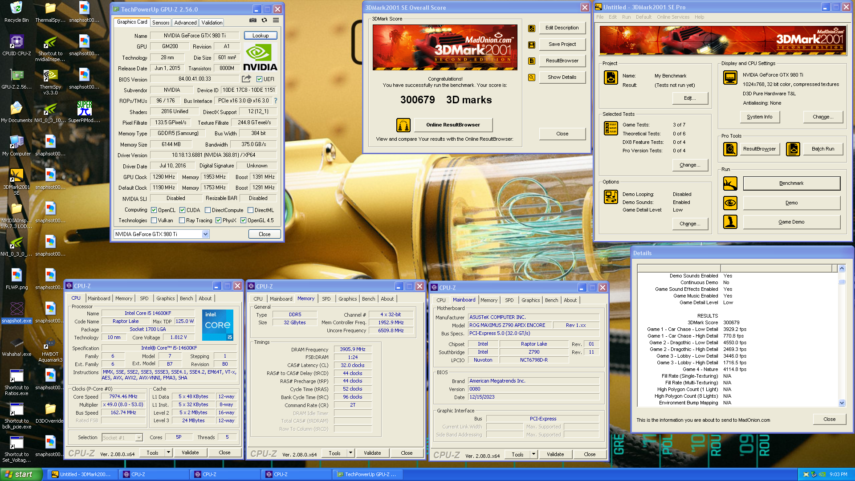Screen dimensions: 855x481
Task: Click the Edit Description icon in score window
Action: (x=532, y=28)
